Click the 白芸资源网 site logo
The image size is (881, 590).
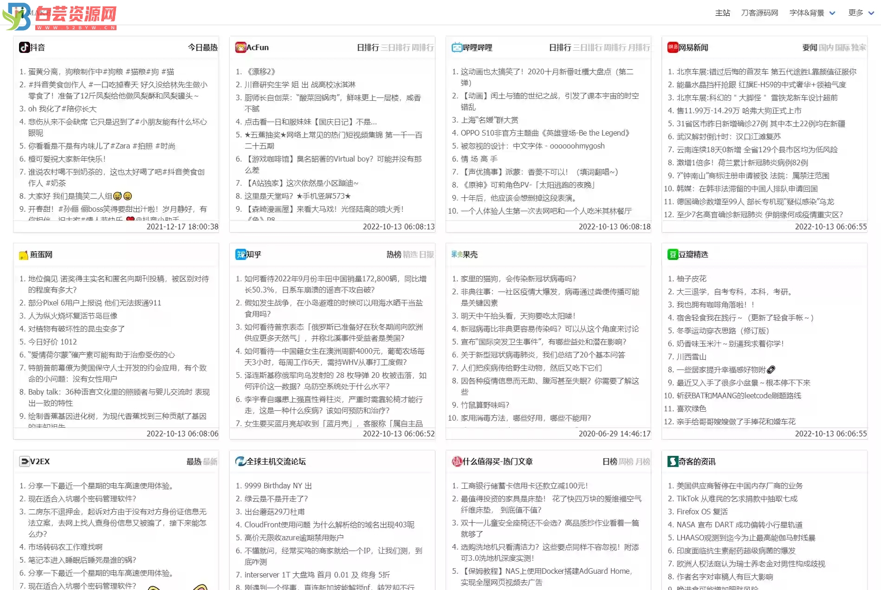(59, 17)
